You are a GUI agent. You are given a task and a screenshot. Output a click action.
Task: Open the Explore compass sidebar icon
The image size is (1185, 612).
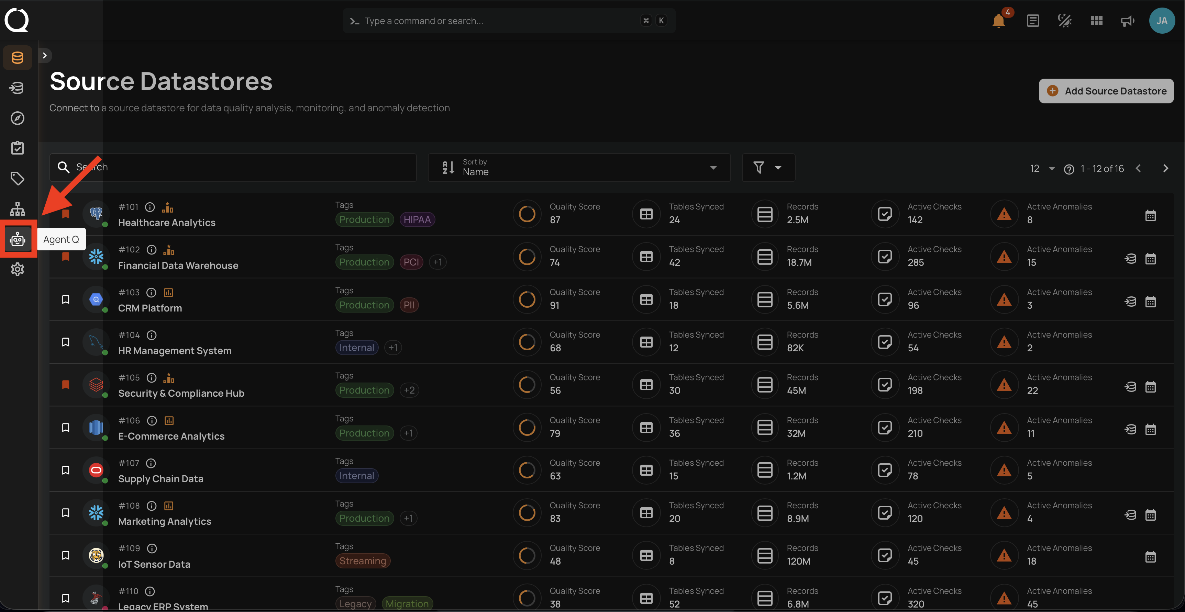point(18,118)
